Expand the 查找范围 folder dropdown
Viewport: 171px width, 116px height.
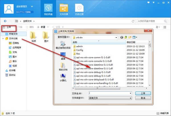coord(116,37)
